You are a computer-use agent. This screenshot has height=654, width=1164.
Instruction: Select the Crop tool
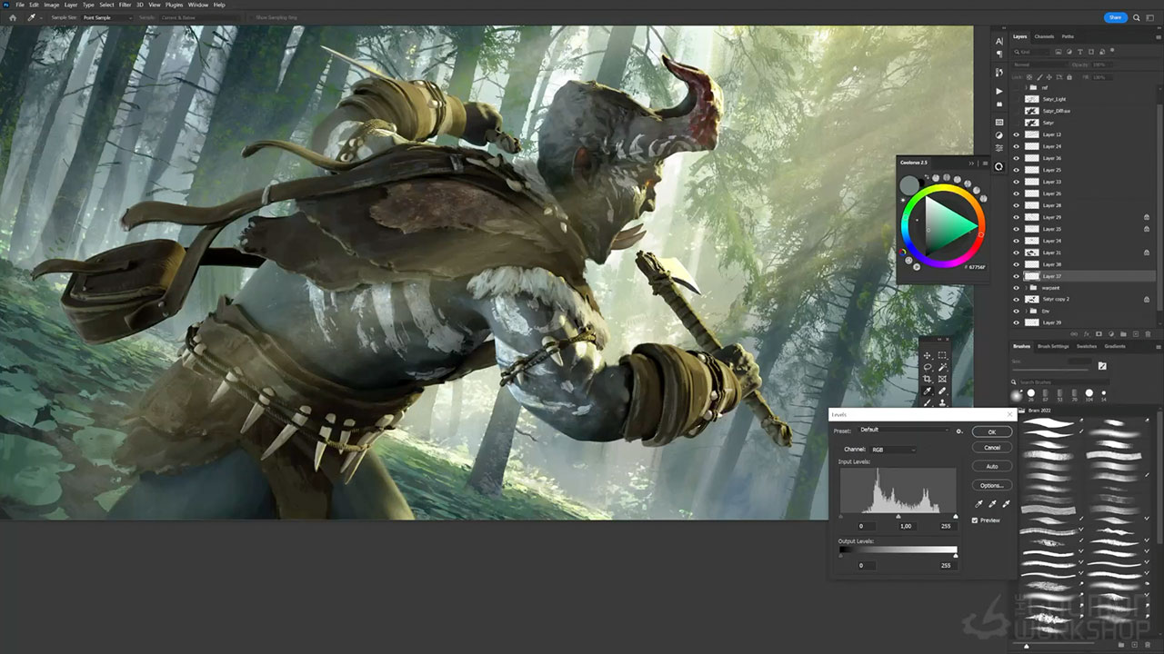pyautogui.click(x=928, y=379)
